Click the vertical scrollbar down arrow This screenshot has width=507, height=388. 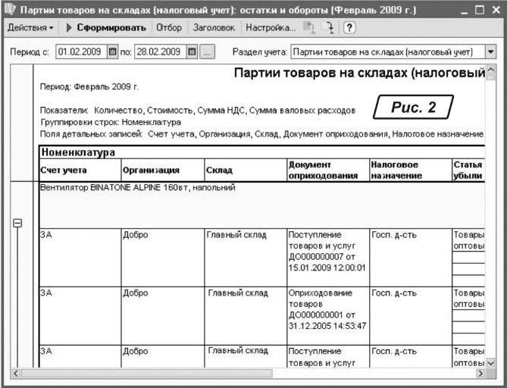tap(490, 363)
